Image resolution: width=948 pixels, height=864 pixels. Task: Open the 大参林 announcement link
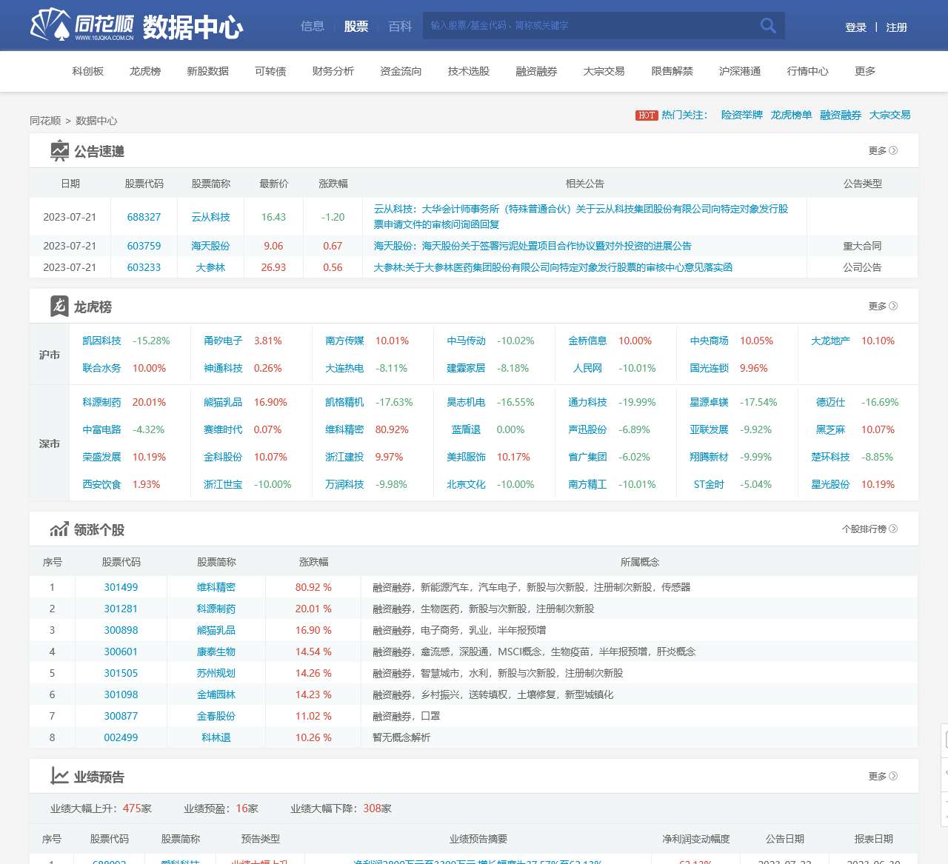click(x=553, y=267)
